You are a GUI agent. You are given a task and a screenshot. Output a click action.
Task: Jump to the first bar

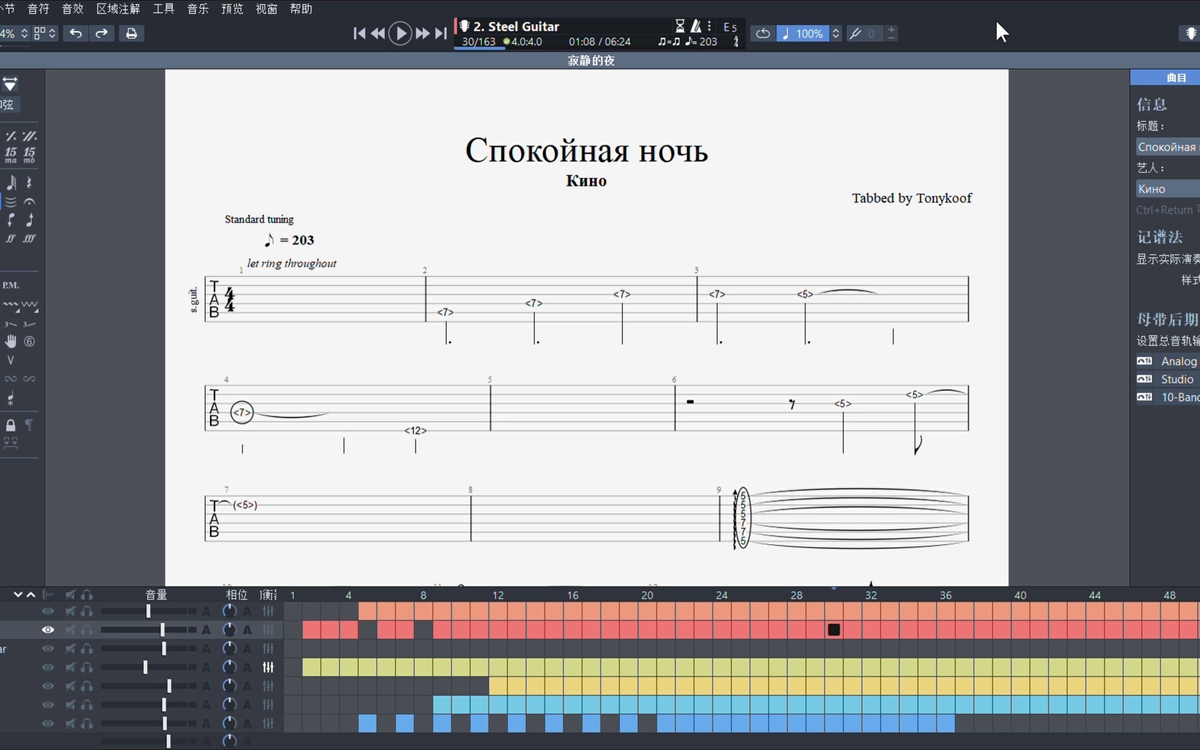point(359,33)
